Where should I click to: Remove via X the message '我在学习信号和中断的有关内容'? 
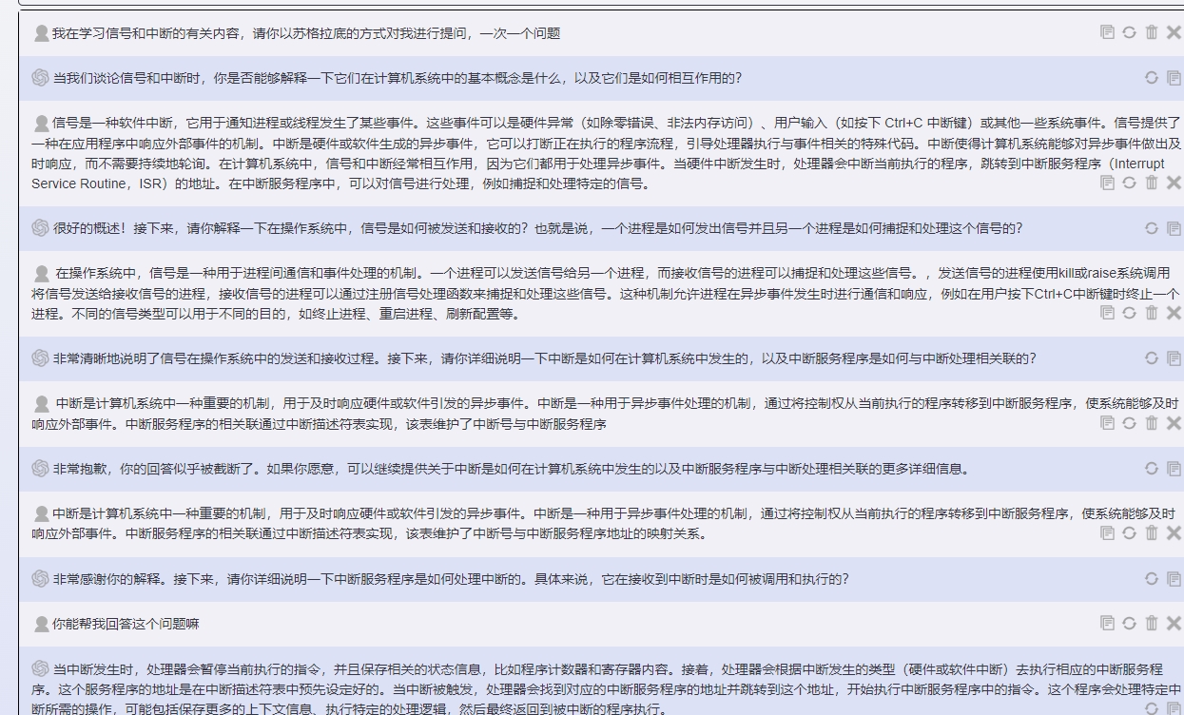(1174, 32)
